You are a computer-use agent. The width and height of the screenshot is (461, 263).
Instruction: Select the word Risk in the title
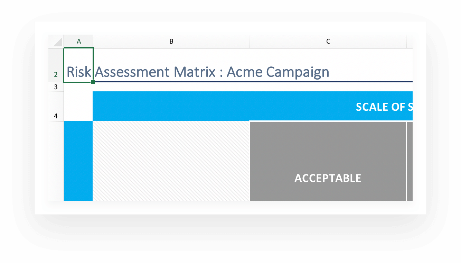click(x=78, y=72)
